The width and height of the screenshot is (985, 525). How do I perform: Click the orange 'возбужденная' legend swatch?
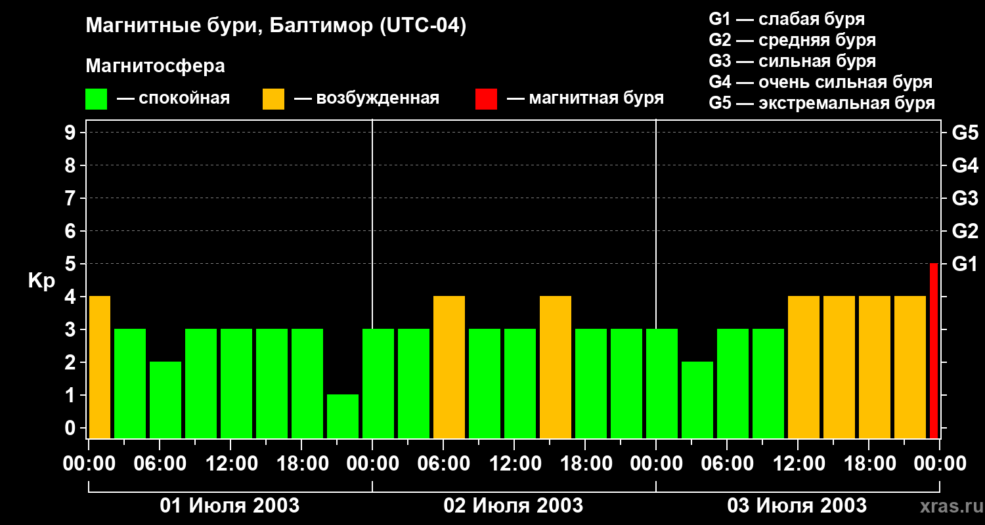click(x=273, y=99)
